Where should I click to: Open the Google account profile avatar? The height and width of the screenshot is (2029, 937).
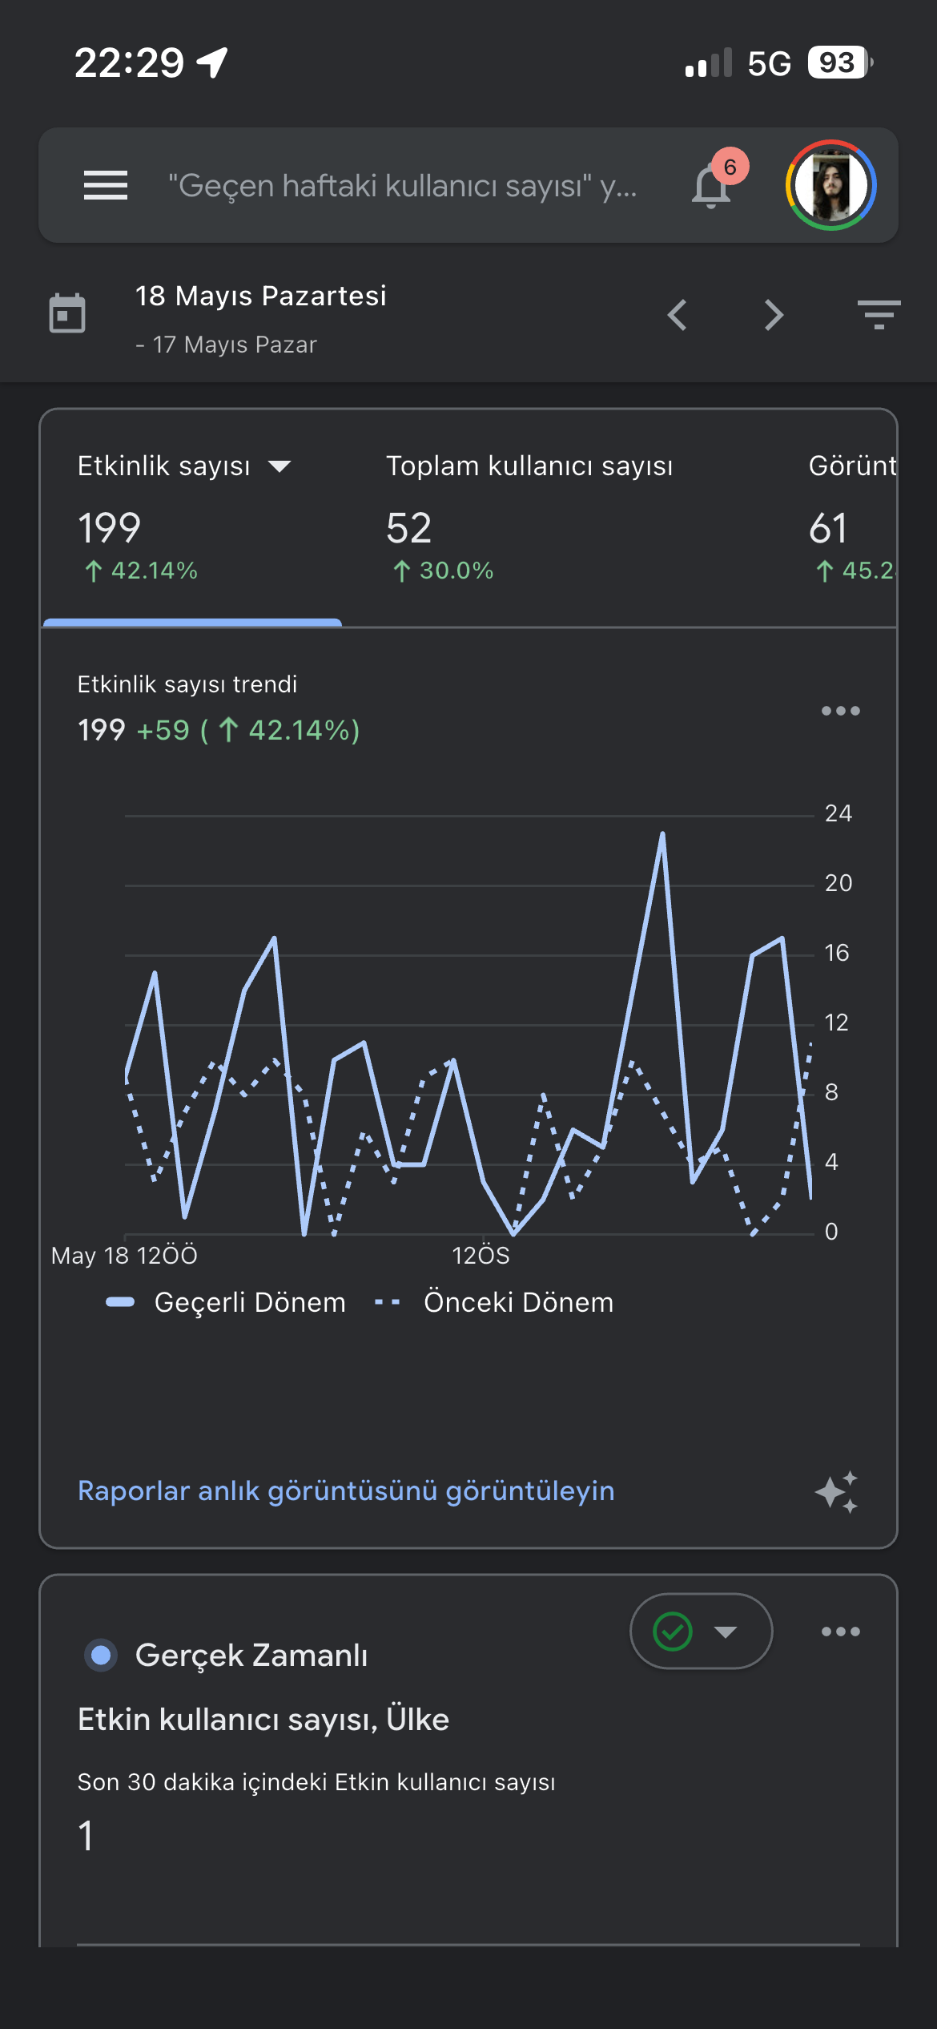pyautogui.click(x=831, y=185)
